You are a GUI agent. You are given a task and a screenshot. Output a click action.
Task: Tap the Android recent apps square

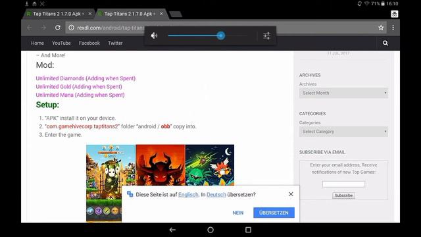[x=249, y=230]
